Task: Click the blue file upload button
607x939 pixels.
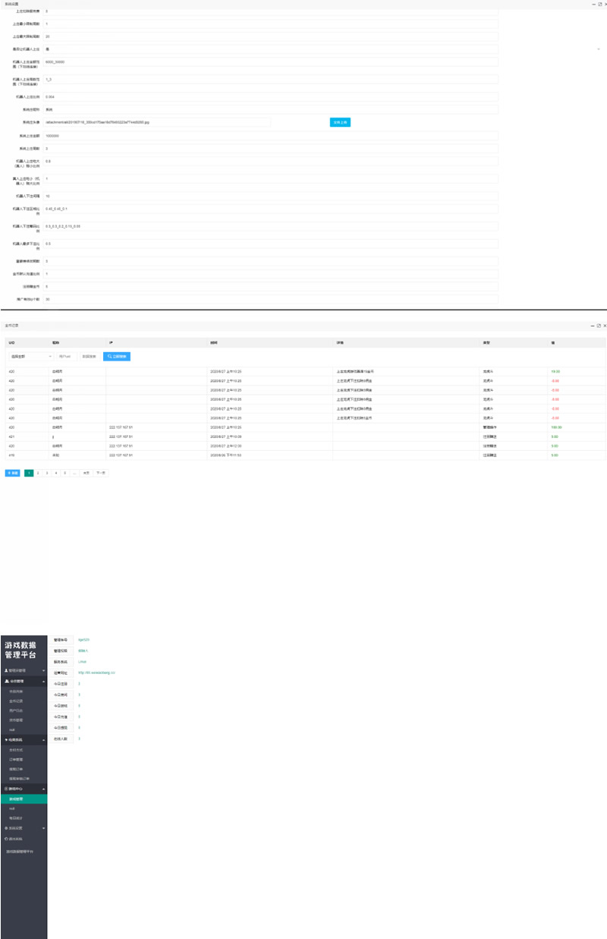Action: 340,121
